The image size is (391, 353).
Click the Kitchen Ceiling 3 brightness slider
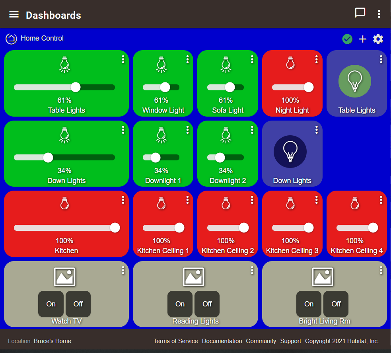coord(293,228)
